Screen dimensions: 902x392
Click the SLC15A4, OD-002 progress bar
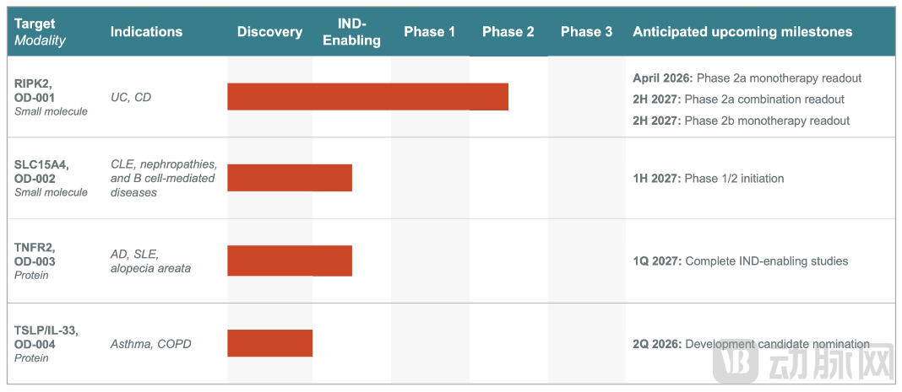tap(290, 178)
